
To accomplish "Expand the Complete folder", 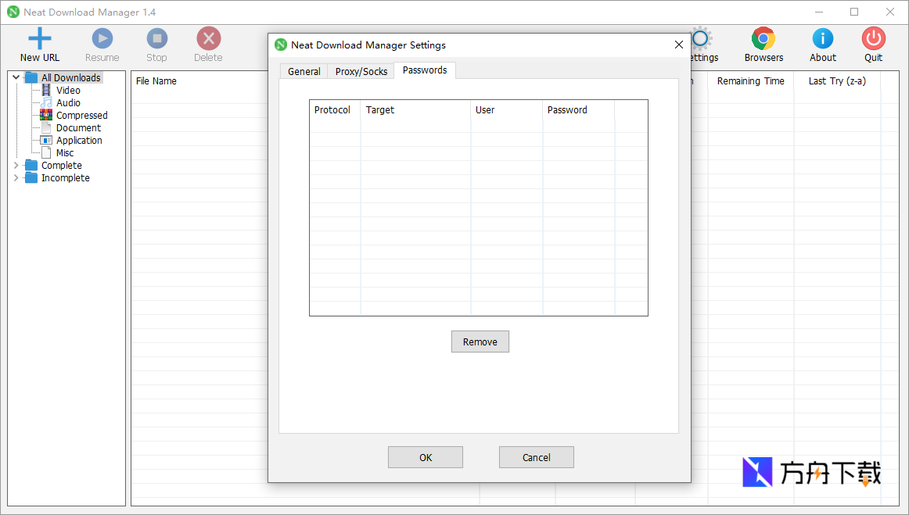I will (x=16, y=165).
